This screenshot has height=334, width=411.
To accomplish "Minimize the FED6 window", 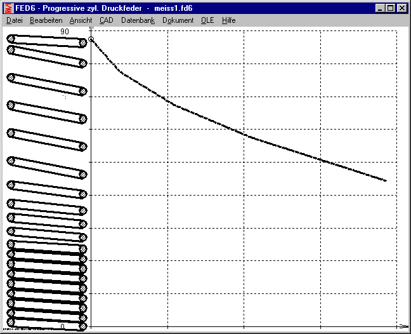I will (379, 8).
